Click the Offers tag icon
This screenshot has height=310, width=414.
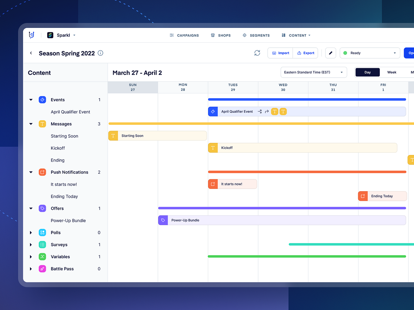click(x=42, y=208)
